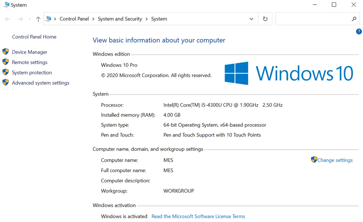Click the computer icon in address bar
Image resolution: width=363 pixels, height=222 pixels.
click(49, 19)
